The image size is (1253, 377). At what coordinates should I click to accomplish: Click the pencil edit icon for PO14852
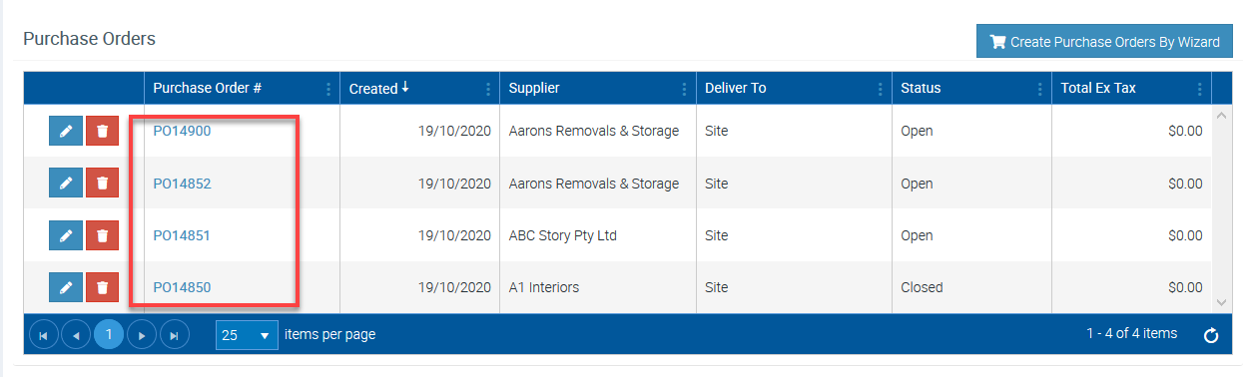point(65,184)
